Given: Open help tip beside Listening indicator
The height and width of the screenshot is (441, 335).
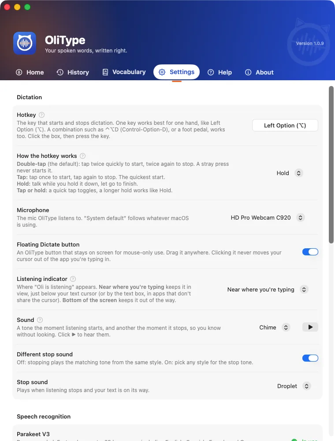Looking at the screenshot, I should 73,279.
